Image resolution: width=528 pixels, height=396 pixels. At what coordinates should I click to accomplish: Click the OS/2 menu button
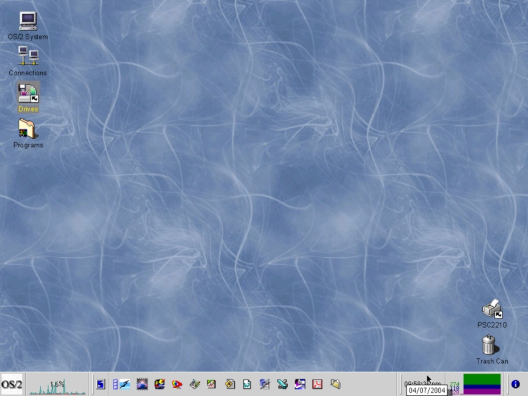coord(12,384)
